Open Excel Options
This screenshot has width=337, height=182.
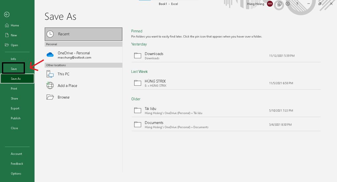click(16, 174)
